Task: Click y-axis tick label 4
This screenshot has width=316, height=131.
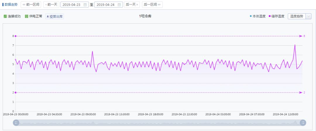Action: pyautogui.click(x=13, y=74)
